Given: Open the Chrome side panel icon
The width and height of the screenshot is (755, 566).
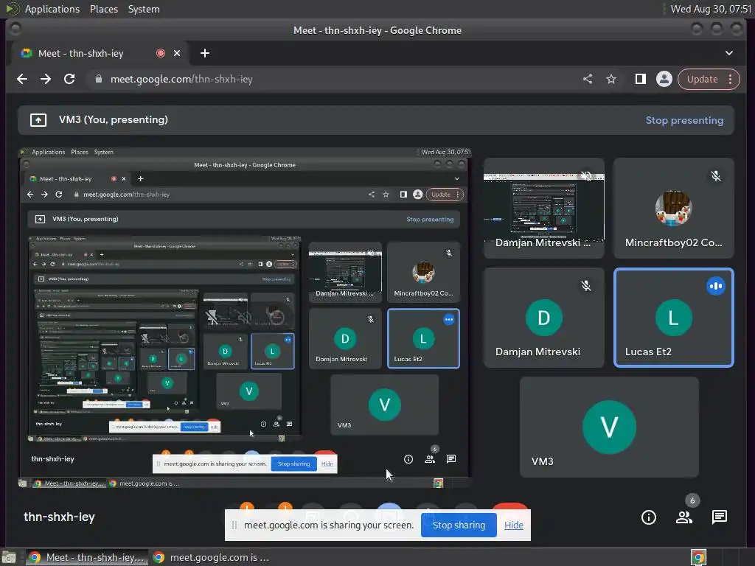Looking at the screenshot, I should pos(640,79).
